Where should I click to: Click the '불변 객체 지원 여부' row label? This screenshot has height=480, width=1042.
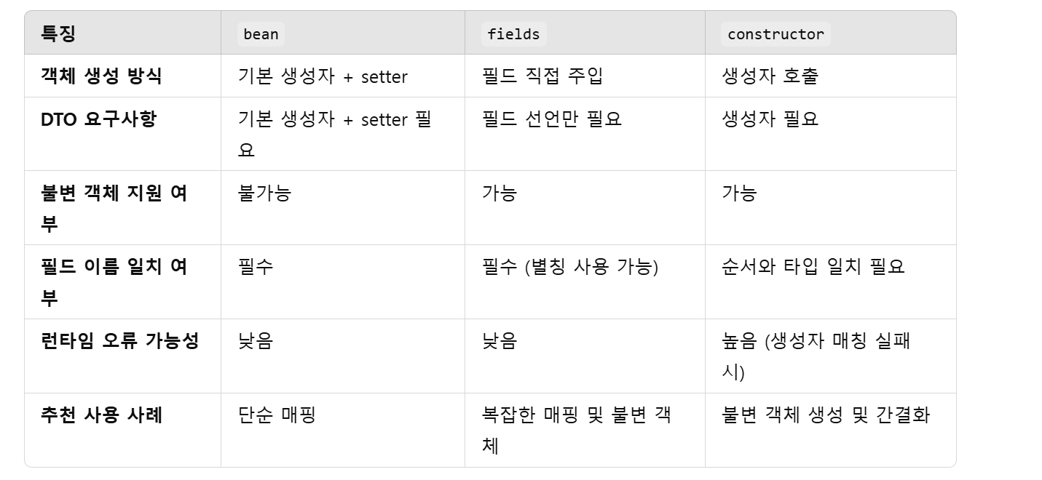tap(114, 208)
